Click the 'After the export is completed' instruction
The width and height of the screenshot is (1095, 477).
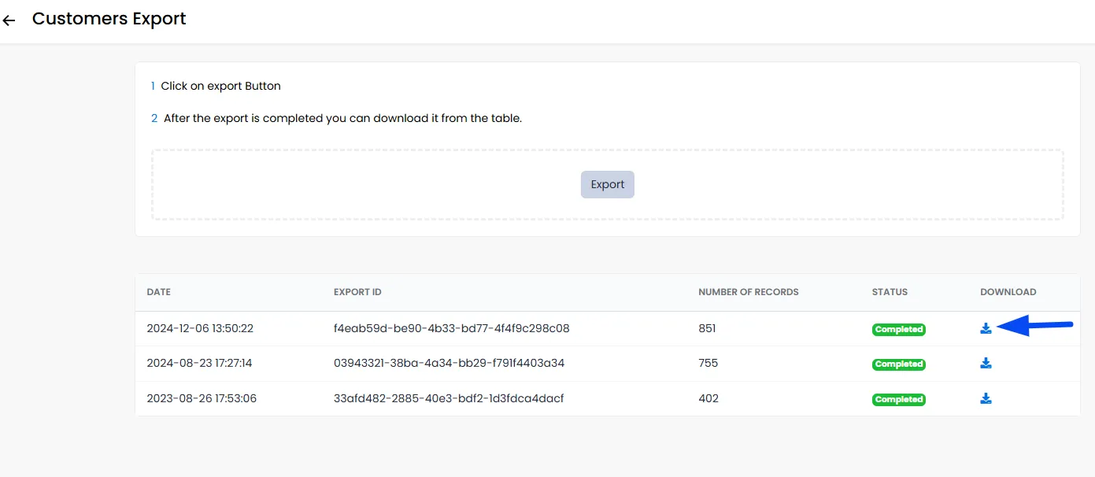click(342, 118)
